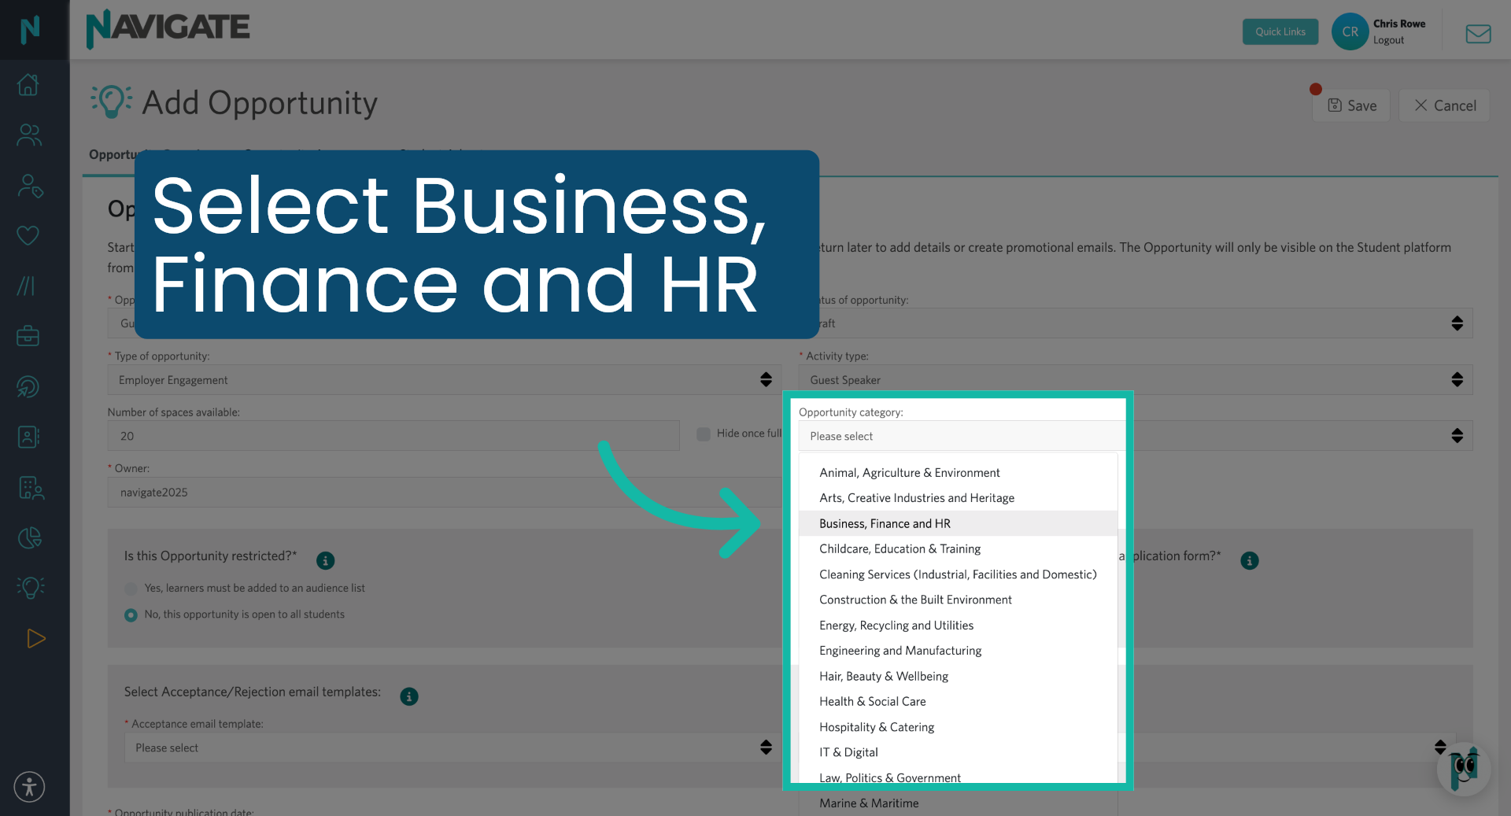Open the contact card sidebar icon
The height and width of the screenshot is (816, 1511).
pyautogui.click(x=29, y=437)
